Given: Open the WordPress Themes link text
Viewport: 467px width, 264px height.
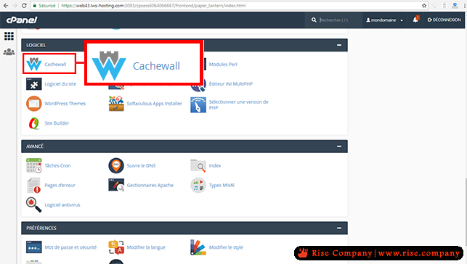Looking at the screenshot, I should pyautogui.click(x=65, y=104).
